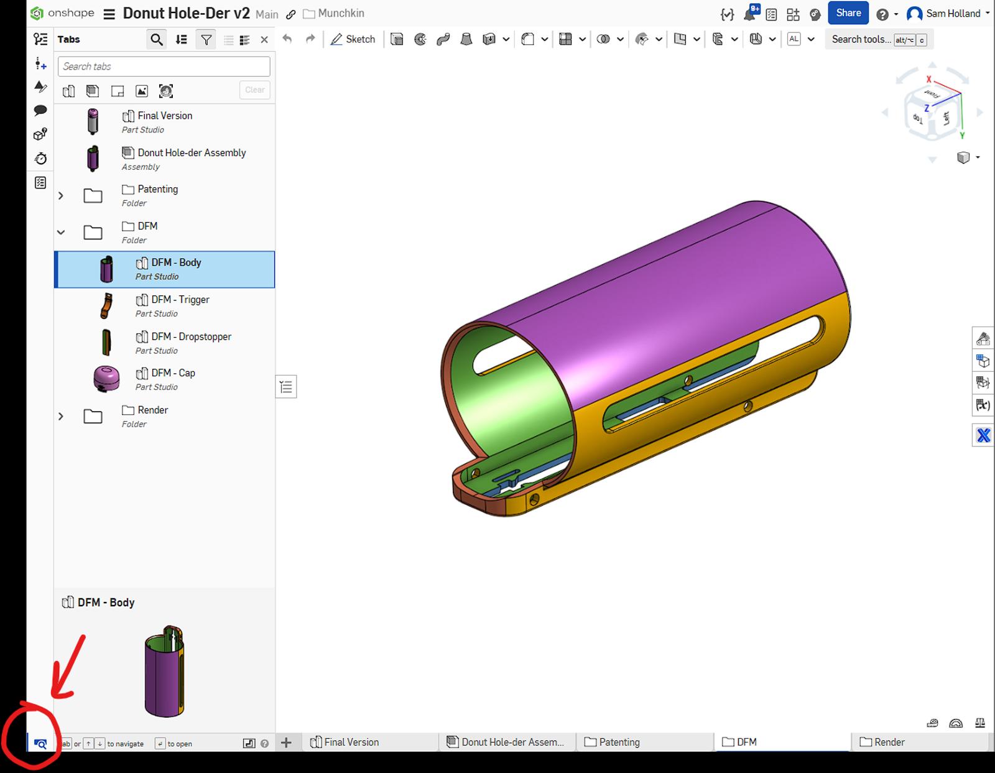Select the Revolve tool
Viewport: 995px width, 773px height.
click(x=420, y=39)
